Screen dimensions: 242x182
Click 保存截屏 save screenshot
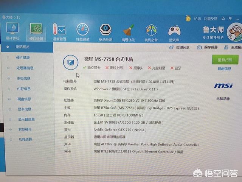[207, 47]
